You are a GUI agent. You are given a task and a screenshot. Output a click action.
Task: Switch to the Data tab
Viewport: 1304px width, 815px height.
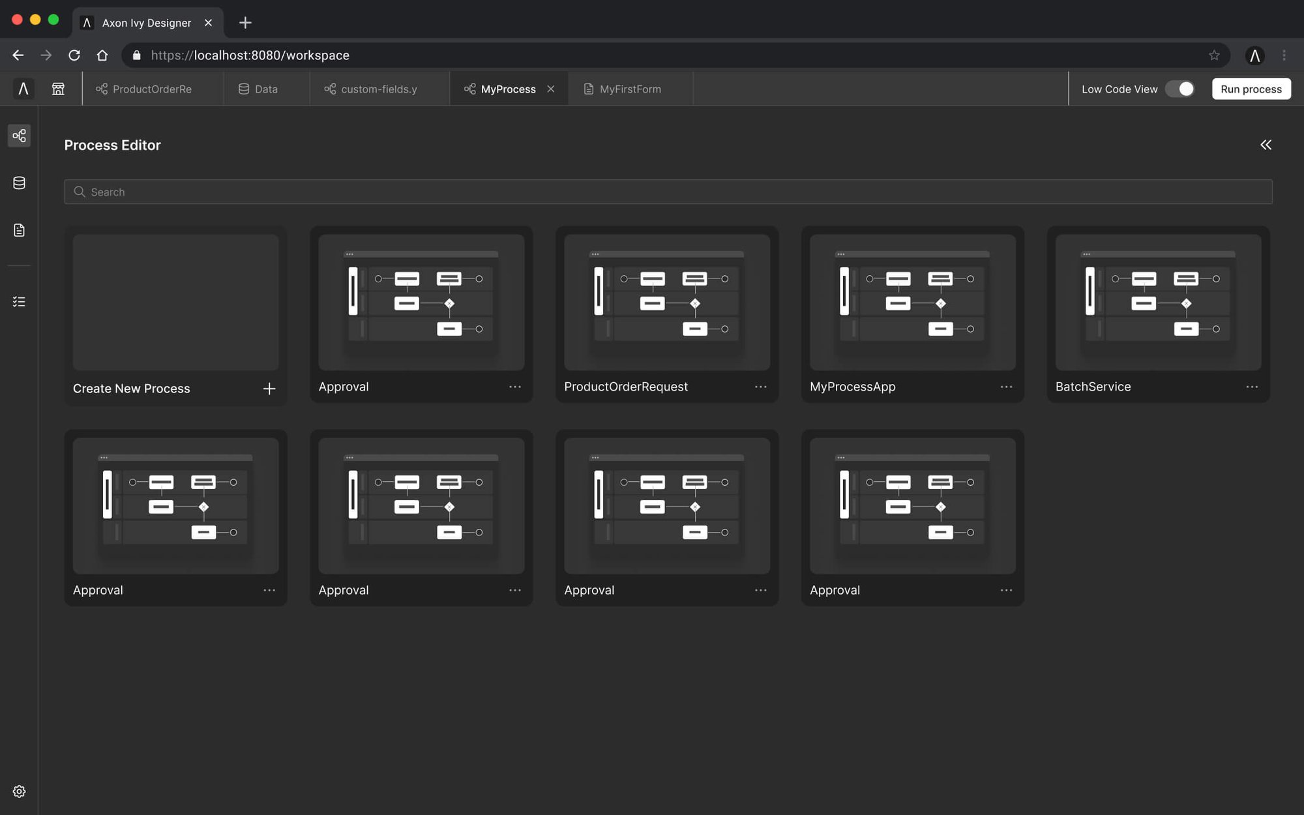[267, 89]
